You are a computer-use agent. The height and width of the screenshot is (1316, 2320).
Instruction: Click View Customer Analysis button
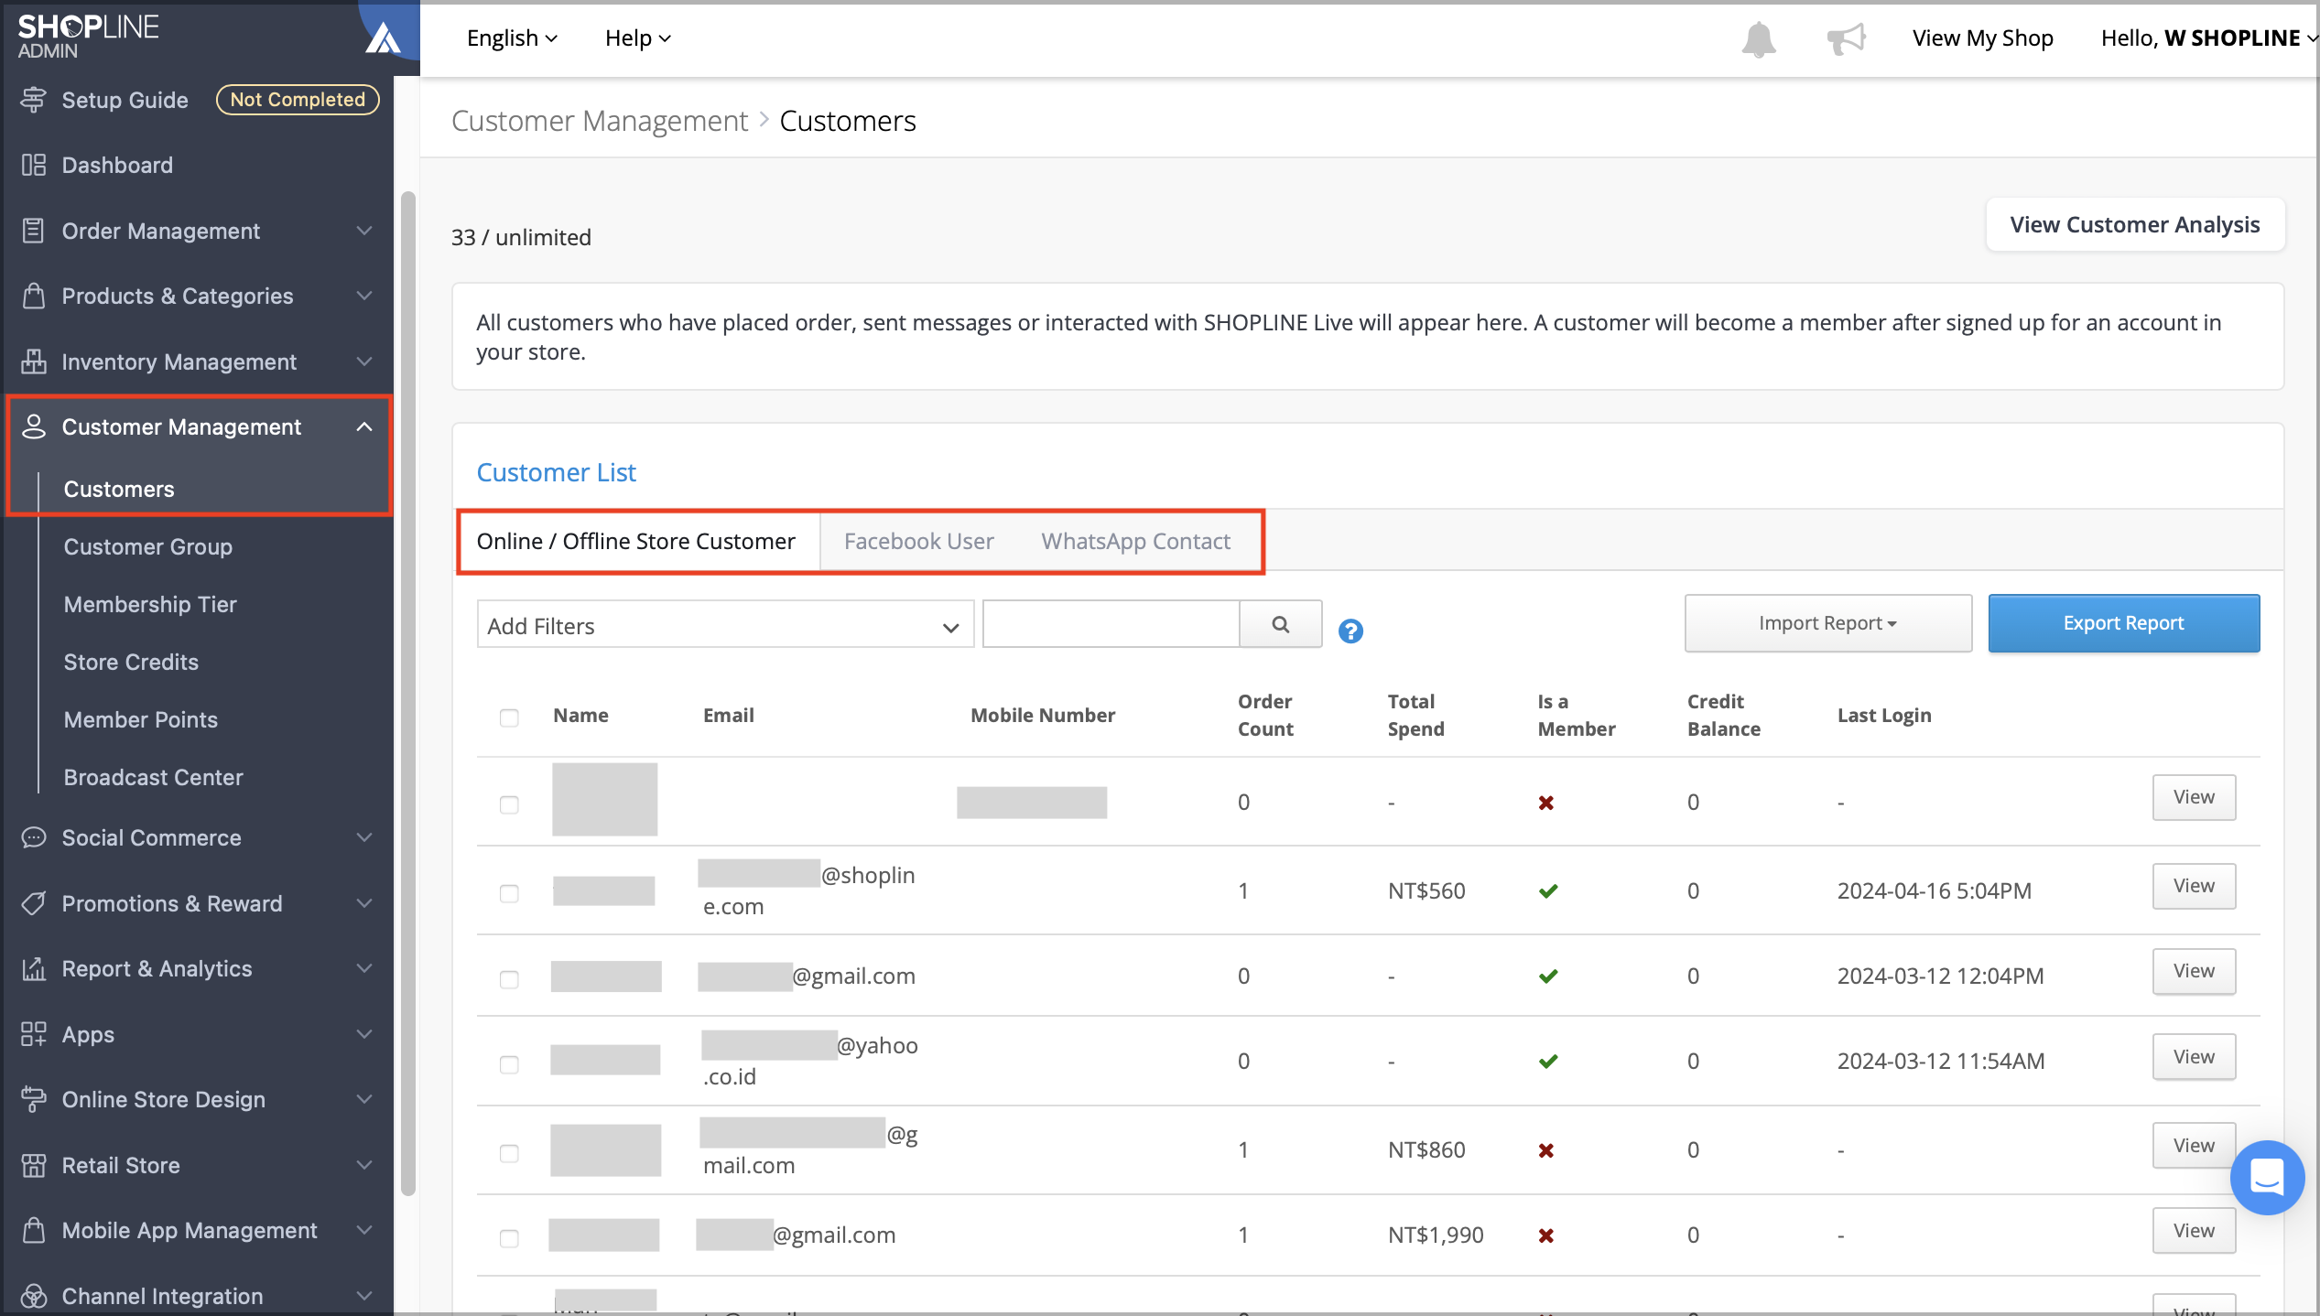[x=2135, y=224]
